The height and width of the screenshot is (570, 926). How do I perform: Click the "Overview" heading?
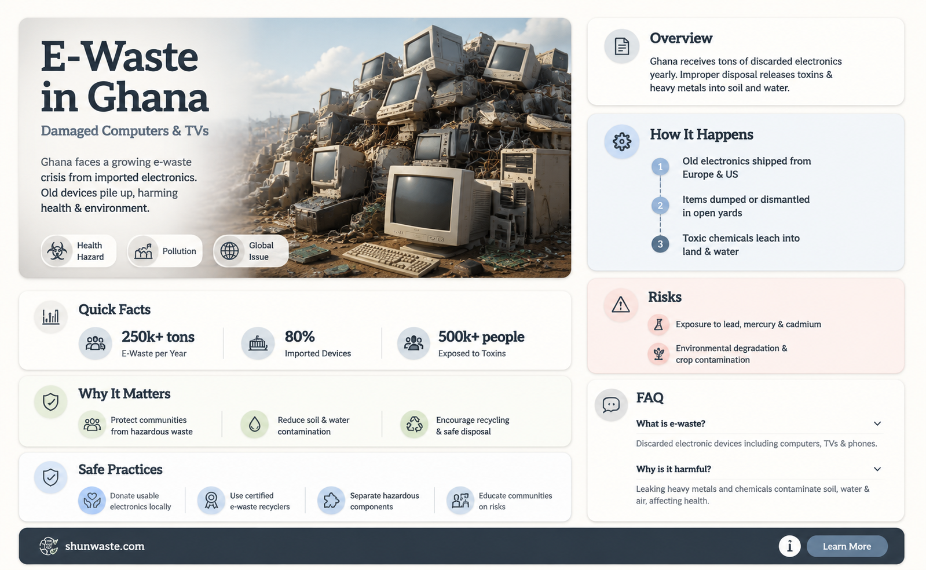pyautogui.click(x=681, y=38)
